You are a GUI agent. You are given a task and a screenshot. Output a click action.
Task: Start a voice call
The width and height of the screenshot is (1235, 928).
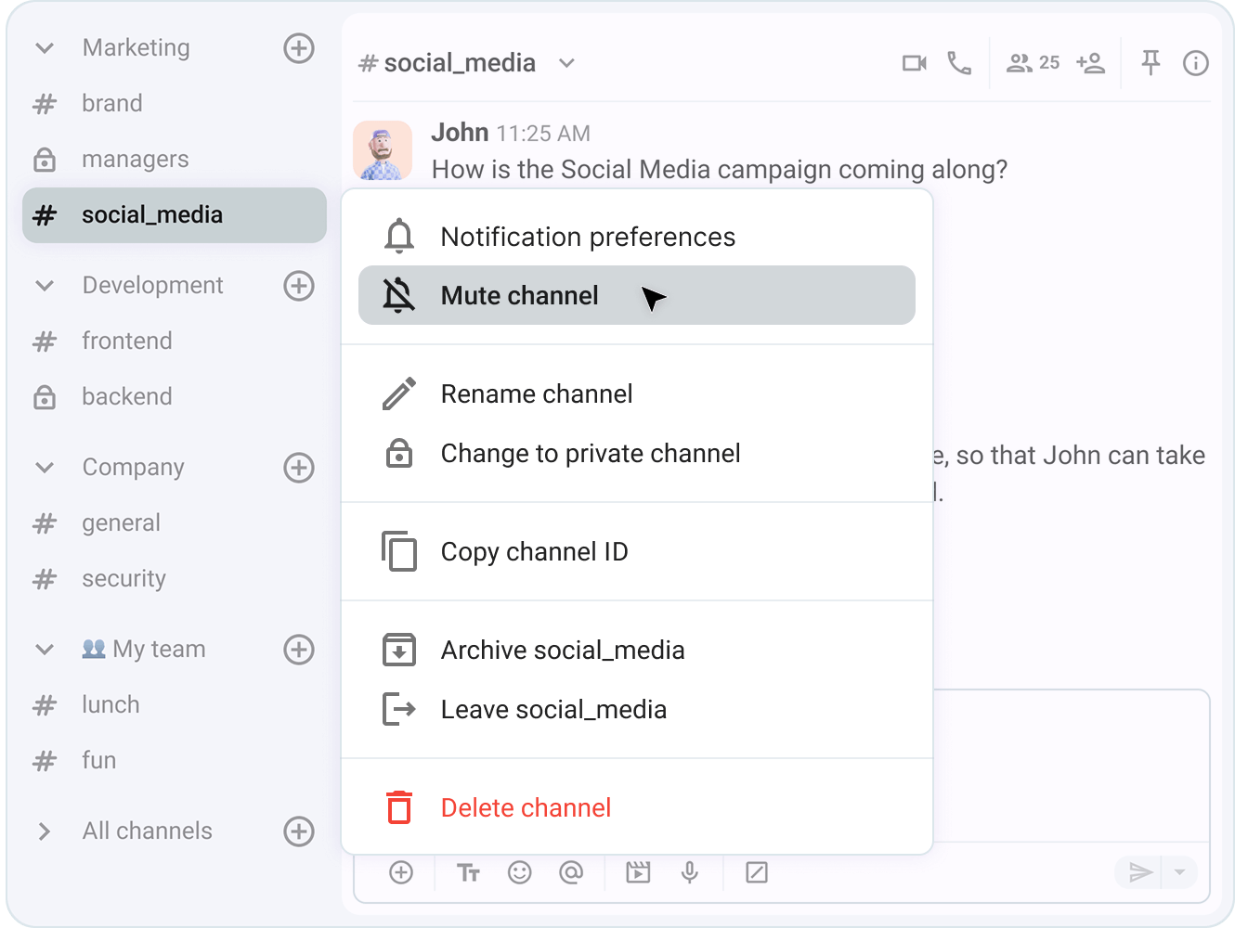point(959,62)
